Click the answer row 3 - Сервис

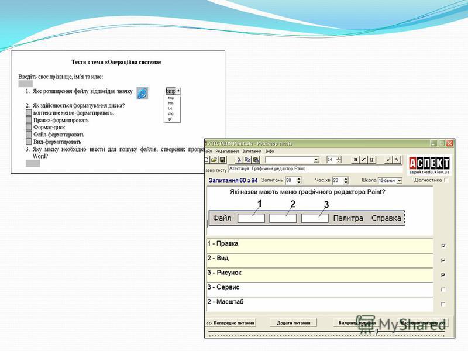(319, 290)
